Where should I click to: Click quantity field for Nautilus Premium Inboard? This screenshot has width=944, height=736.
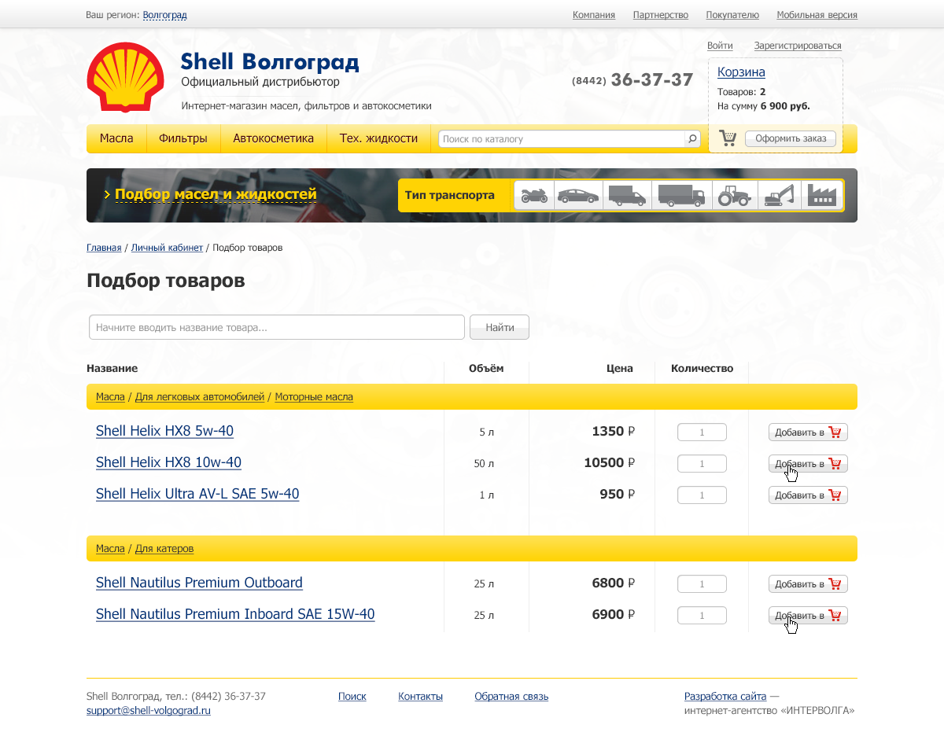[702, 616]
